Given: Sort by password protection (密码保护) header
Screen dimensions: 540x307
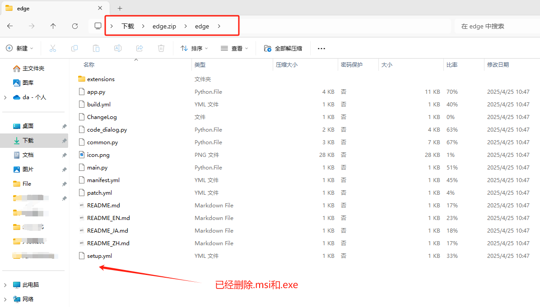Looking at the screenshot, I should [x=351, y=64].
